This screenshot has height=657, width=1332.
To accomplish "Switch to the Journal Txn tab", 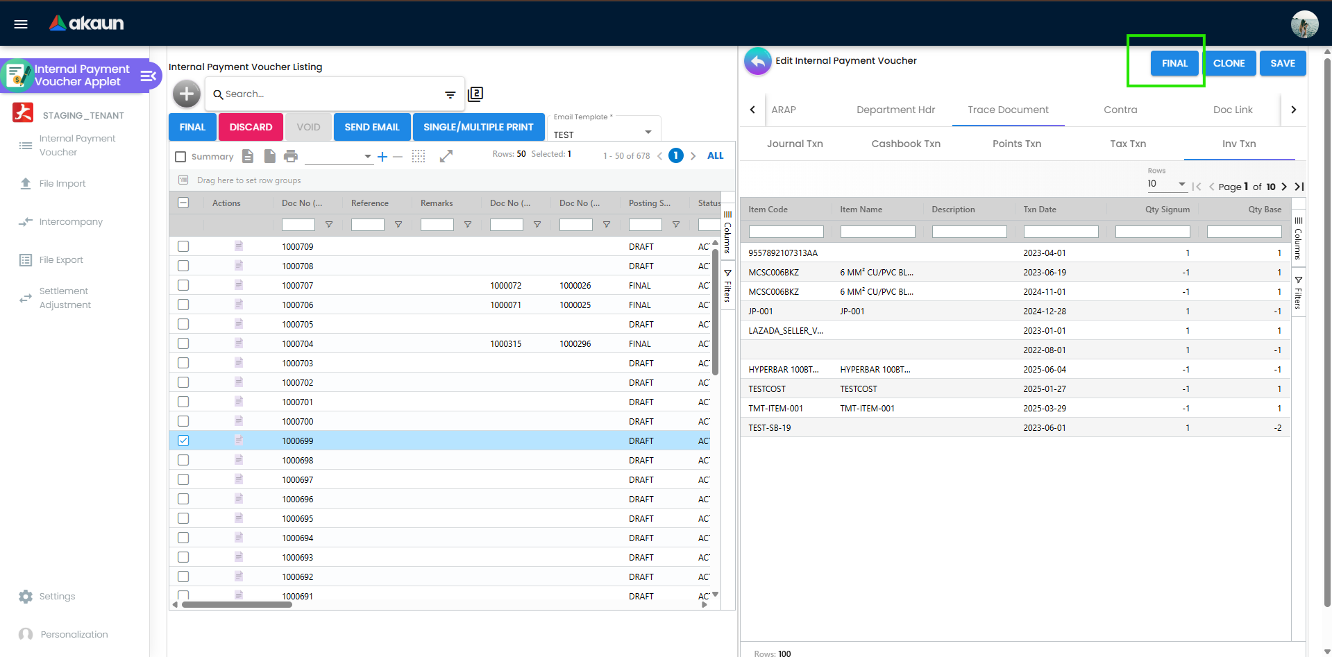I will 794,144.
